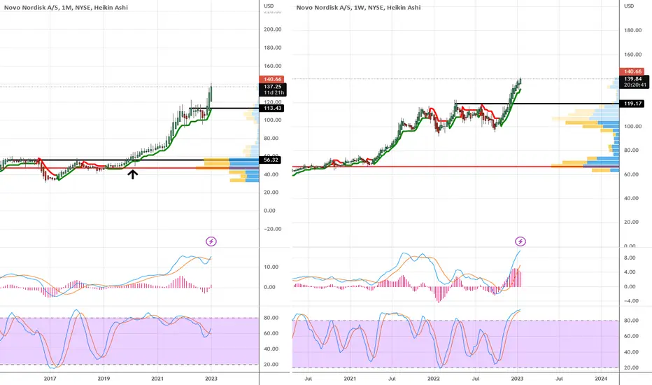Click the weekly chart title Novo Nordisk A/S, 1W
The width and height of the screenshot is (652, 385).
[x=358, y=8]
